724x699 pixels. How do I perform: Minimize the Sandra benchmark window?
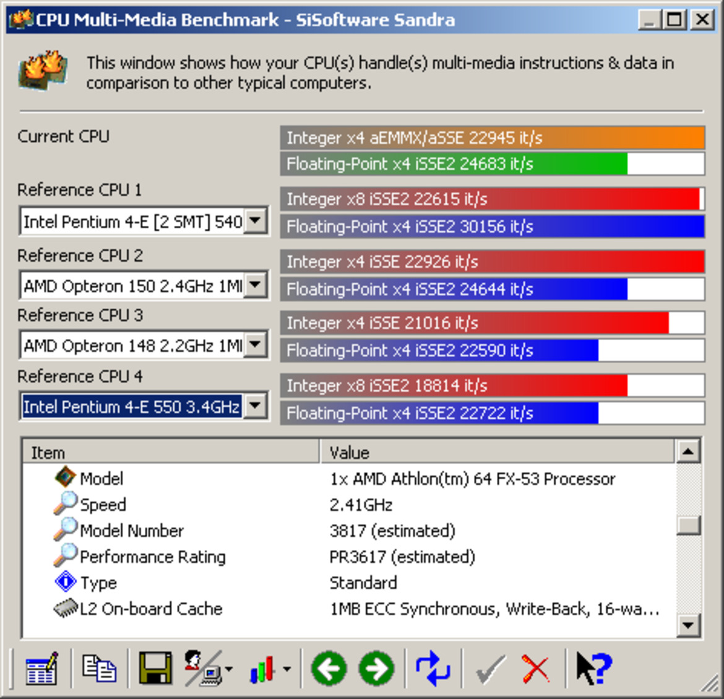point(649,20)
